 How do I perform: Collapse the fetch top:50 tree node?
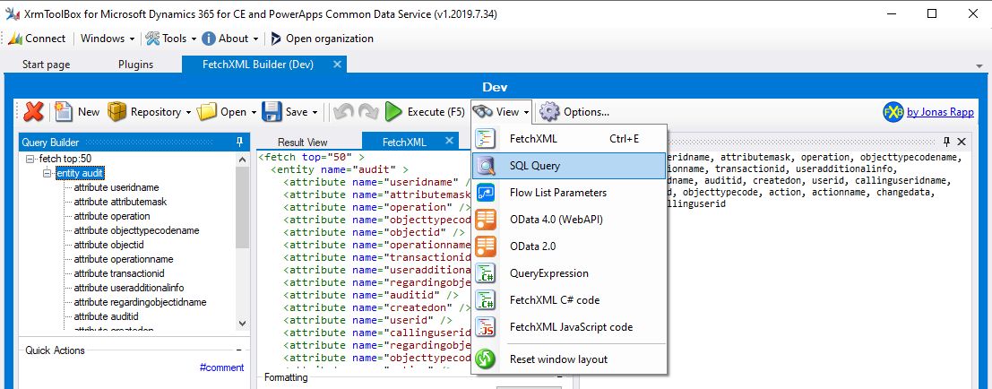[30, 159]
